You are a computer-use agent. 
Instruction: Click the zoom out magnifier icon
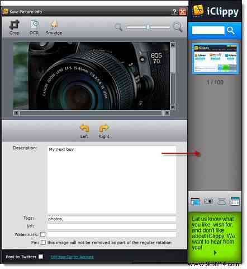118,27
